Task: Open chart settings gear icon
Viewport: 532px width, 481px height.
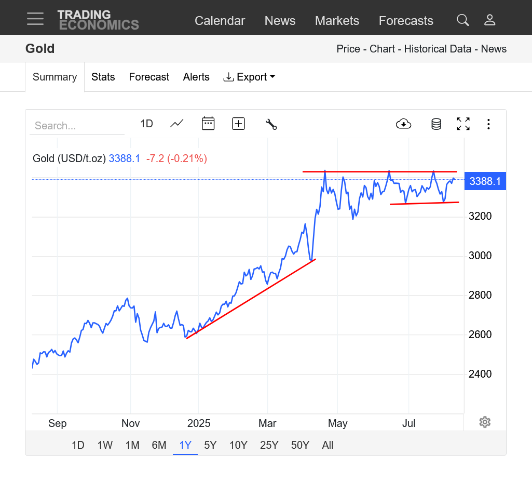Action: [485, 422]
